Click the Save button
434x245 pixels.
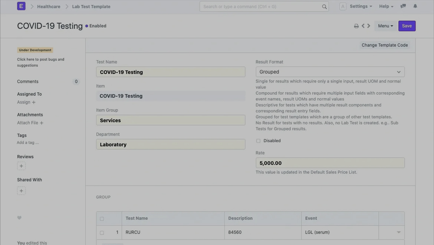pos(407,26)
